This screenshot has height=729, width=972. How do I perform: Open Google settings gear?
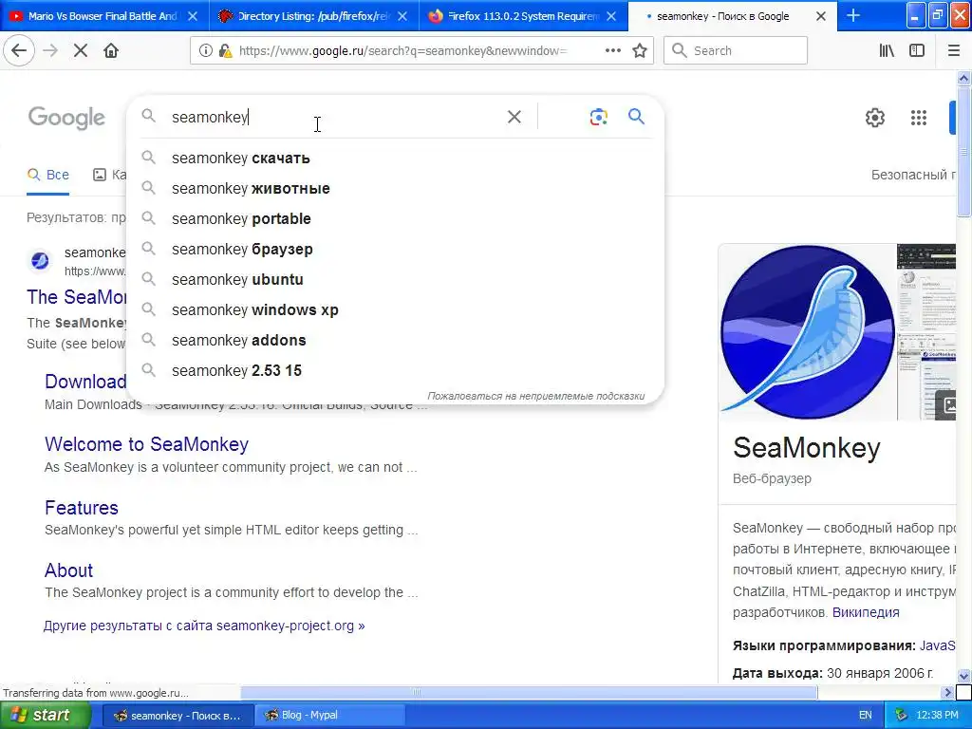874,117
